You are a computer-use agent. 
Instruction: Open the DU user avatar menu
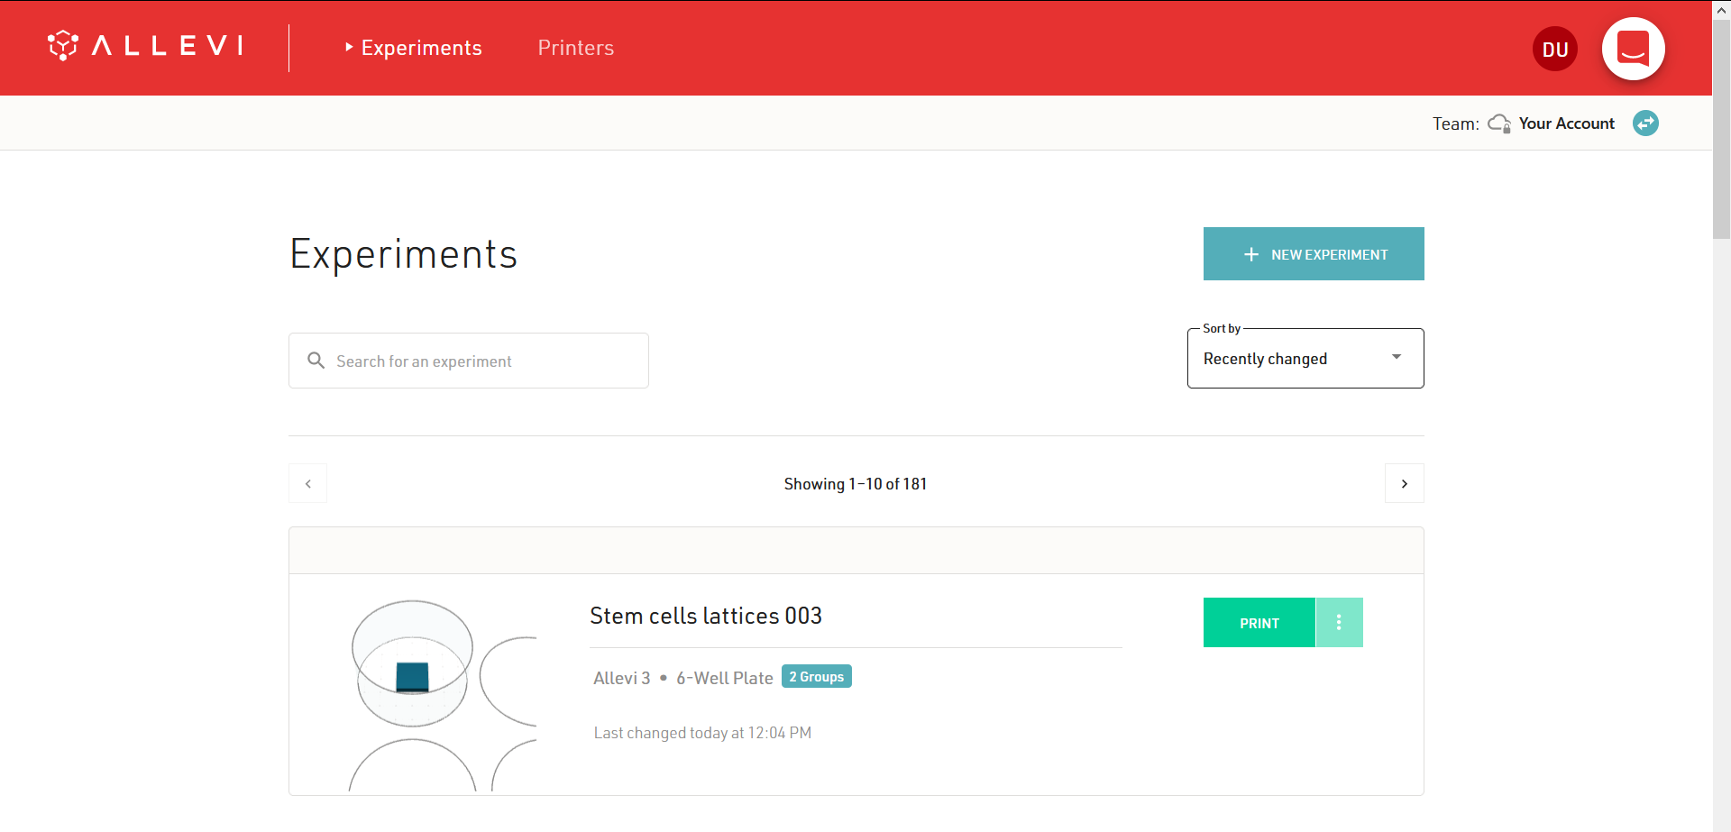tap(1555, 50)
